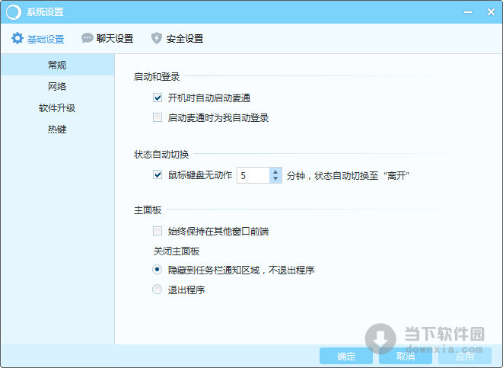
Task: Open 软件升级 in the sidebar
Action: tap(57, 108)
